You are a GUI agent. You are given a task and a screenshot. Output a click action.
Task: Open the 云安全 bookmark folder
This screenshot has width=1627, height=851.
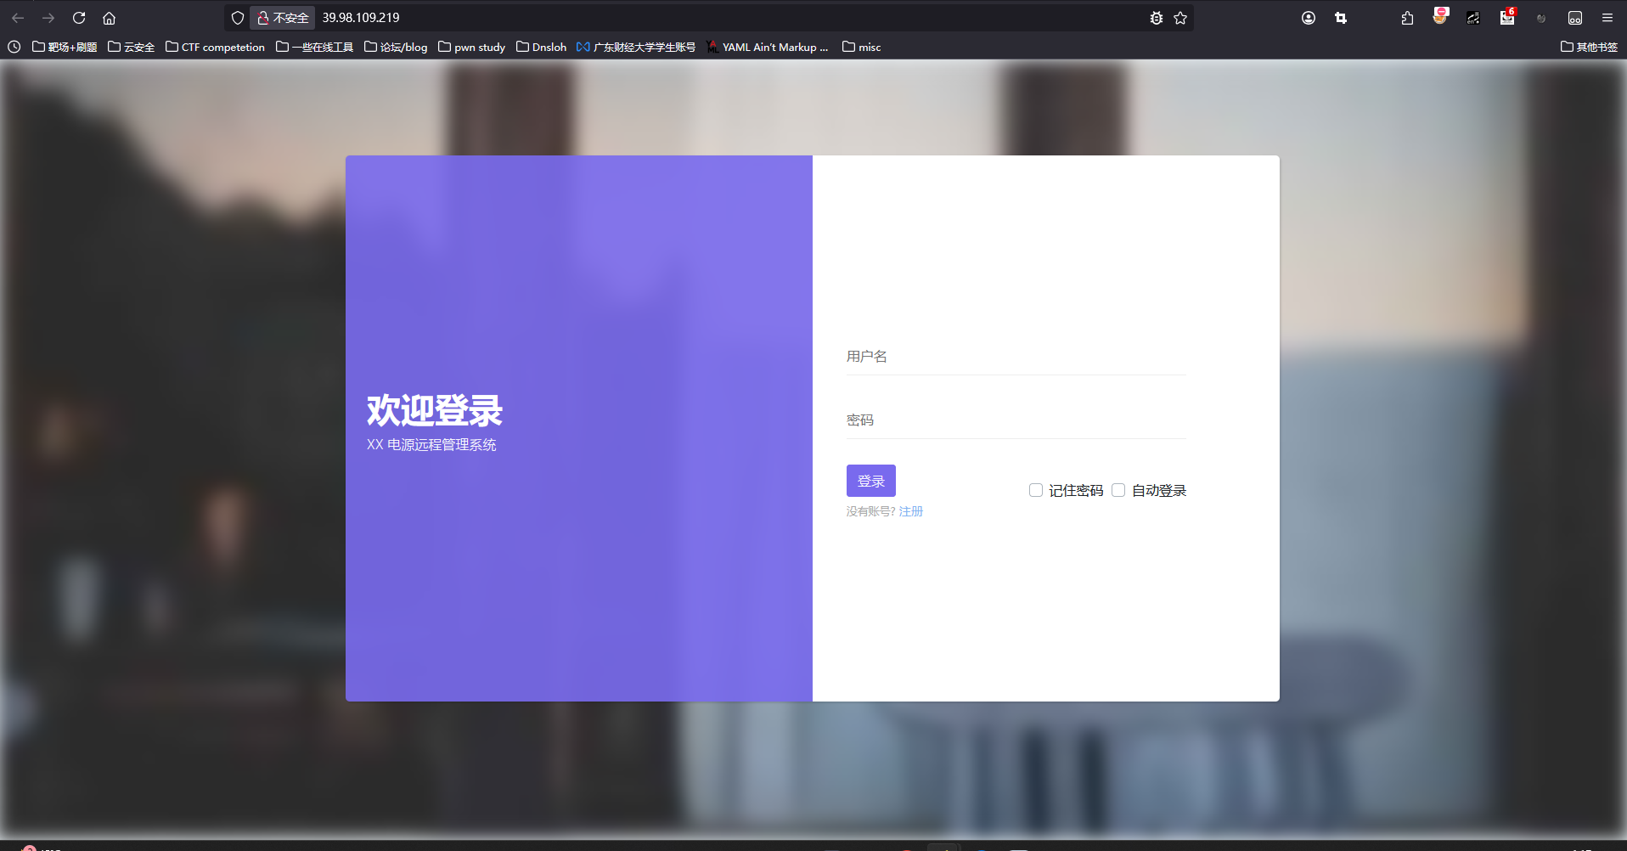(x=131, y=47)
